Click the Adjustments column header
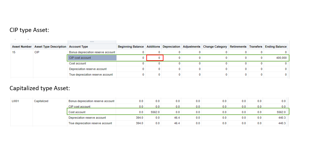 [192, 47]
